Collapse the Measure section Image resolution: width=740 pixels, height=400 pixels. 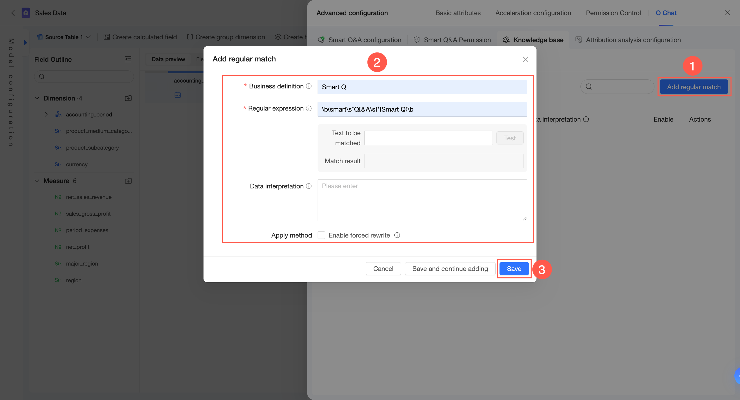click(x=37, y=181)
